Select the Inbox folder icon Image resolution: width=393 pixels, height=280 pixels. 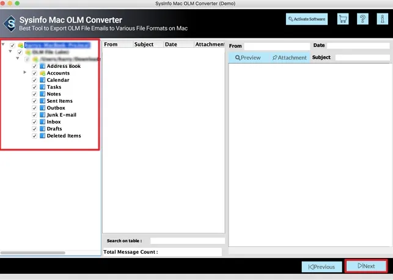[43, 122]
